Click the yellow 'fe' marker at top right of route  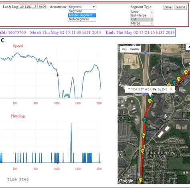click(x=186, y=72)
